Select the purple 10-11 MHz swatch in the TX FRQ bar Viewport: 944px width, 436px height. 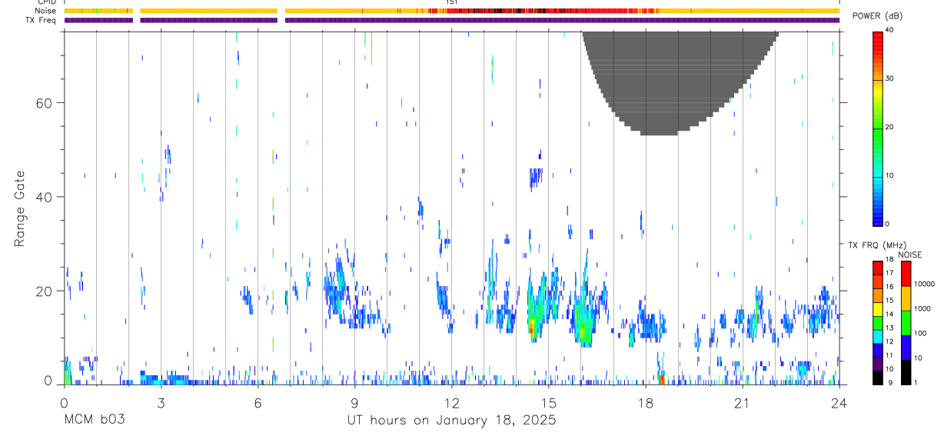click(x=878, y=363)
